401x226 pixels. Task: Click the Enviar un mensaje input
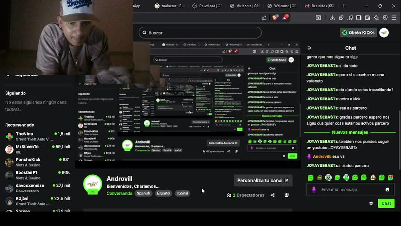pos(350,190)
